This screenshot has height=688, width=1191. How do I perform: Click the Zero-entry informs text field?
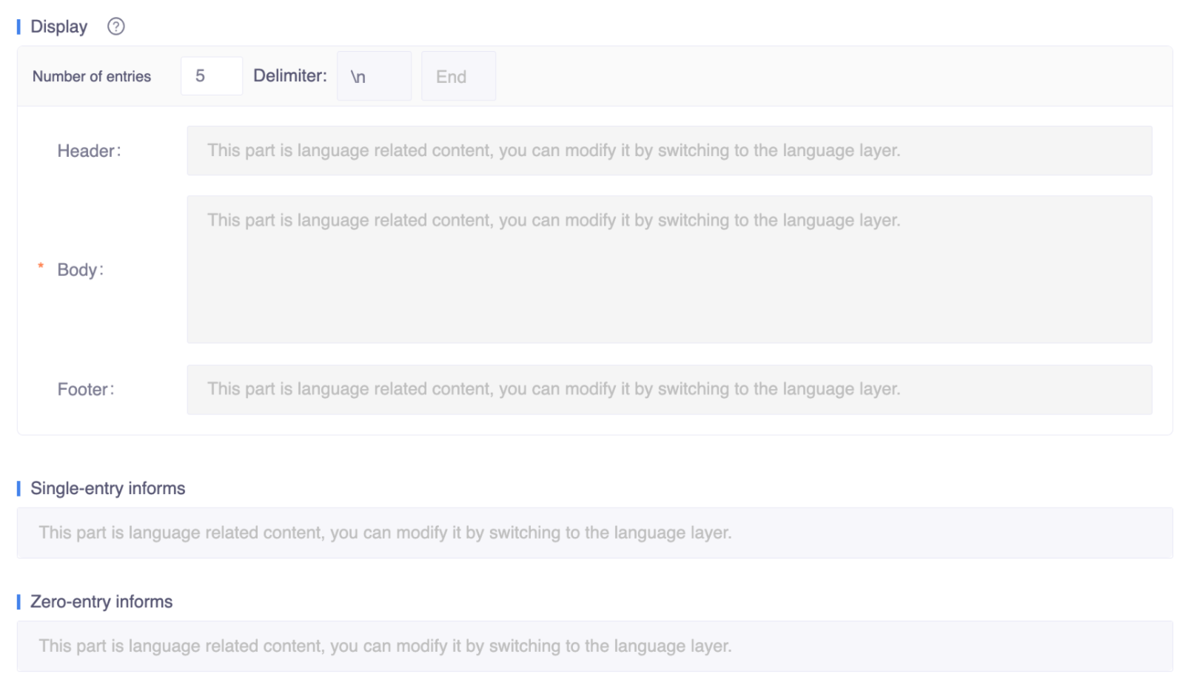594,646
